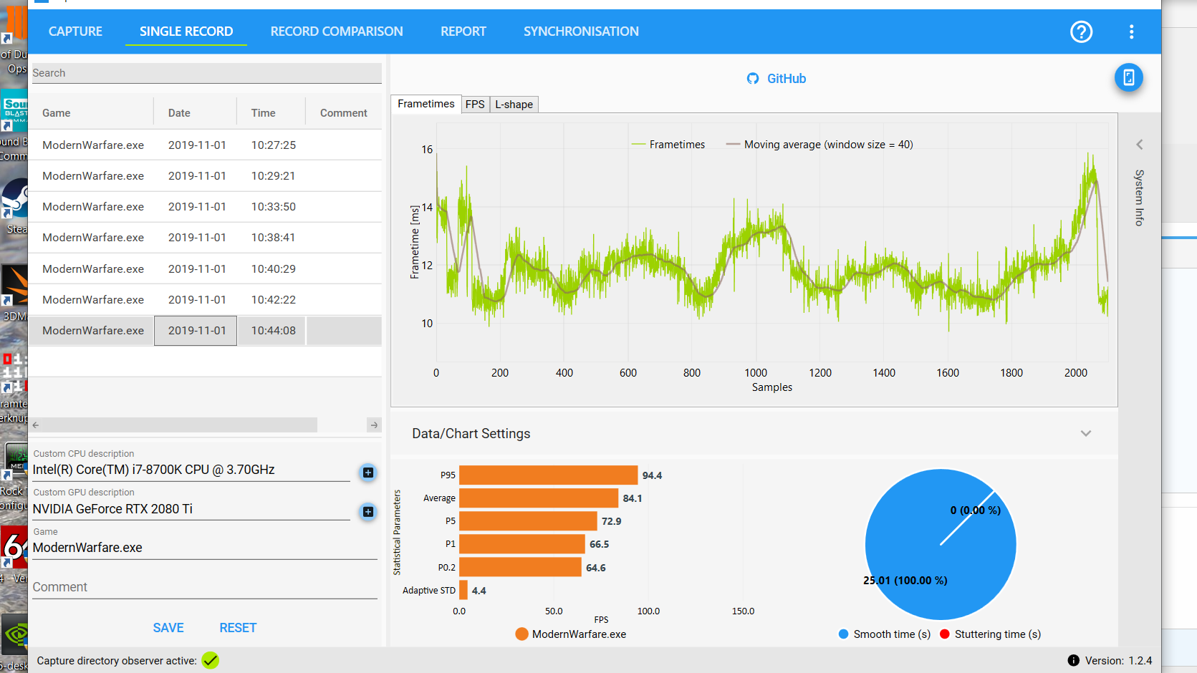
Task: Select the record at 10:33:50
Action: [206, 206]
